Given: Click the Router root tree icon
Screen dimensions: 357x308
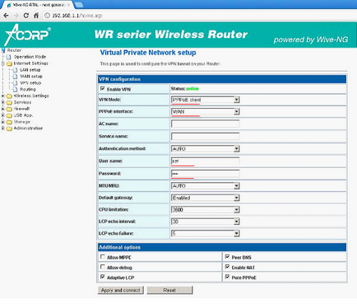Looking at the screenshot, I should click(x=3, y=50).
